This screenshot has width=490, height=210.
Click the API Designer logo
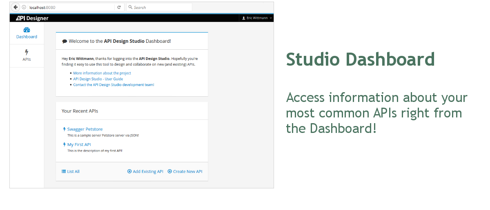(32, 18)
